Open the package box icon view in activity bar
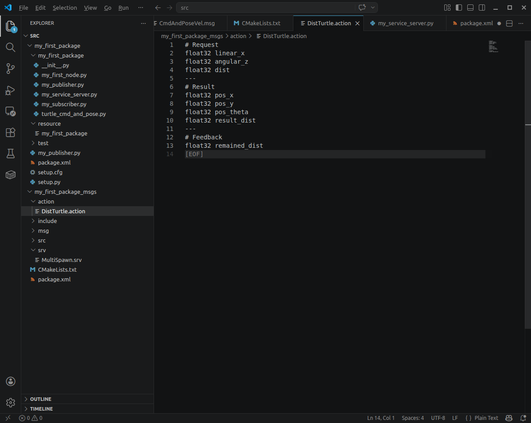 coord(11,175)
